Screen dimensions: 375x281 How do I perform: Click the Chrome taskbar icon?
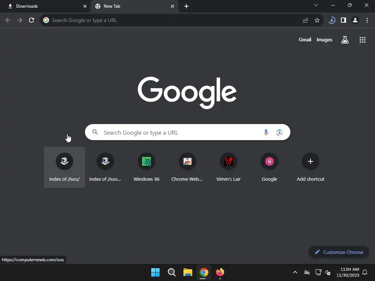pyautogui.click(x=204, y=272)
